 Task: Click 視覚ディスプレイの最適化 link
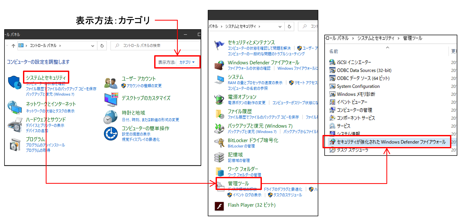(x=141, y=139)
